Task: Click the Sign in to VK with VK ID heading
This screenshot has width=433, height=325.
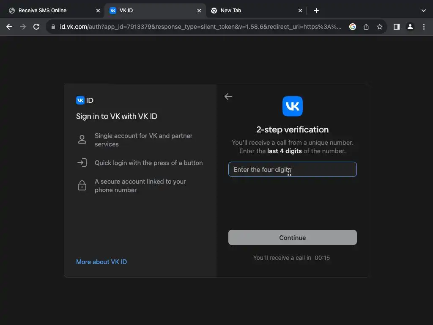Action: pos(117,116)
